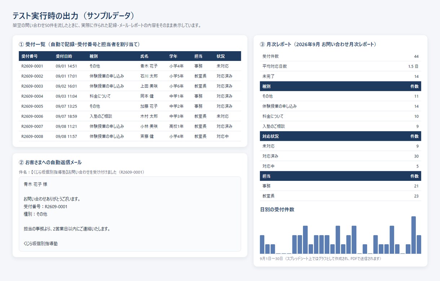Click the date 09/07 18:59
The width and height of the screenshot is (440, 281).
pyautogui.click(x=66, y=116)
